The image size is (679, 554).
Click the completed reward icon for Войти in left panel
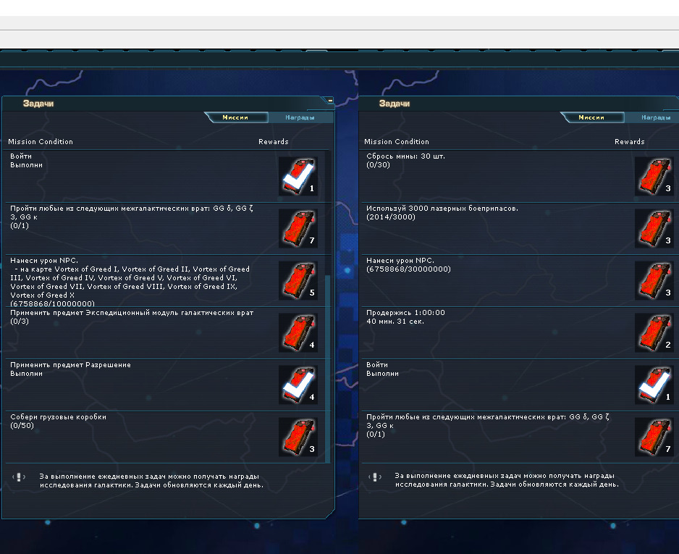click(x=298, y=176)
